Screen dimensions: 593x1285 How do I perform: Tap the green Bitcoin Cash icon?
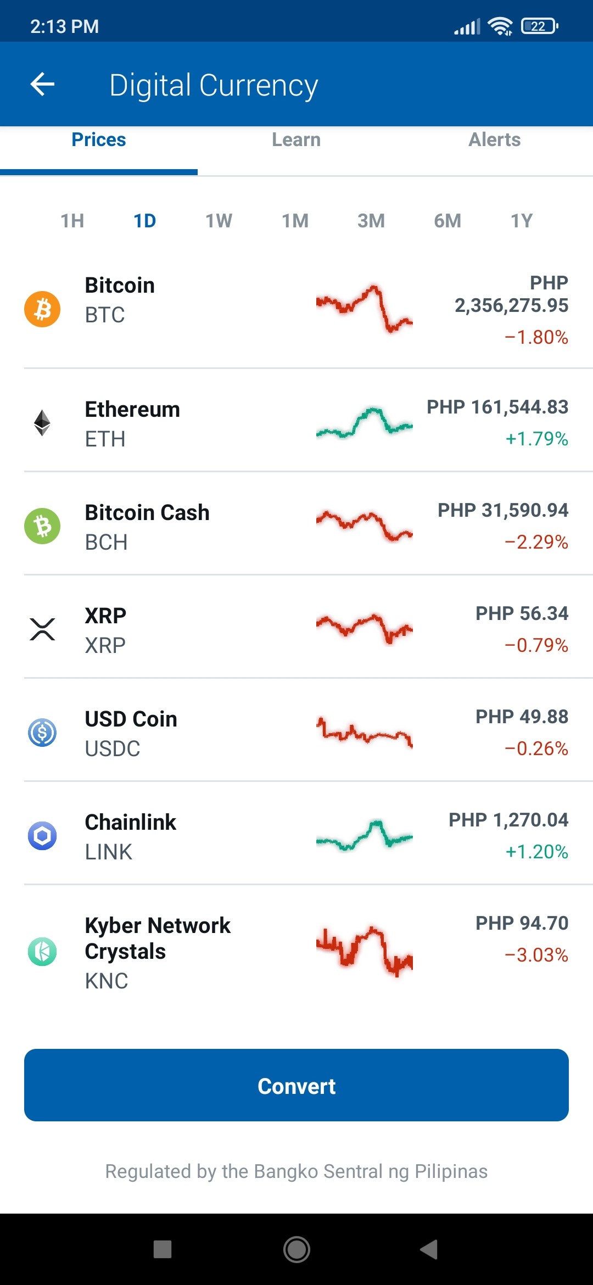click(x=42, y=526)
